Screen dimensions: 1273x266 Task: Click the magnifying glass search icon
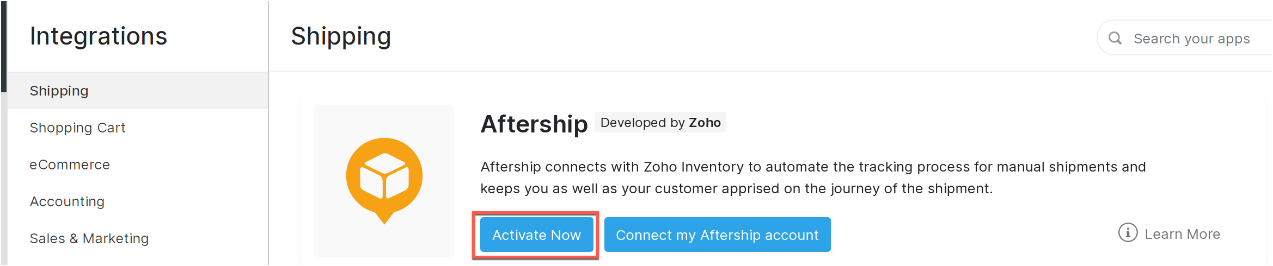click(1115, 38)
